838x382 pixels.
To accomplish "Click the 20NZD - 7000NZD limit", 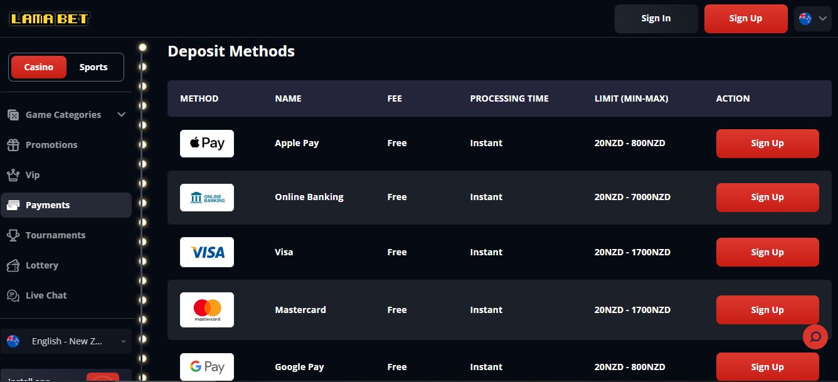I will pyautogui.click(x=632, y=197).
